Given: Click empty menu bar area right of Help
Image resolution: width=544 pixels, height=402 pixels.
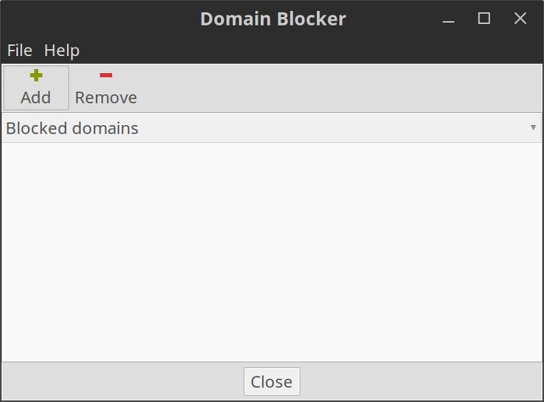Looking at the screenshot, I should 306,50.
